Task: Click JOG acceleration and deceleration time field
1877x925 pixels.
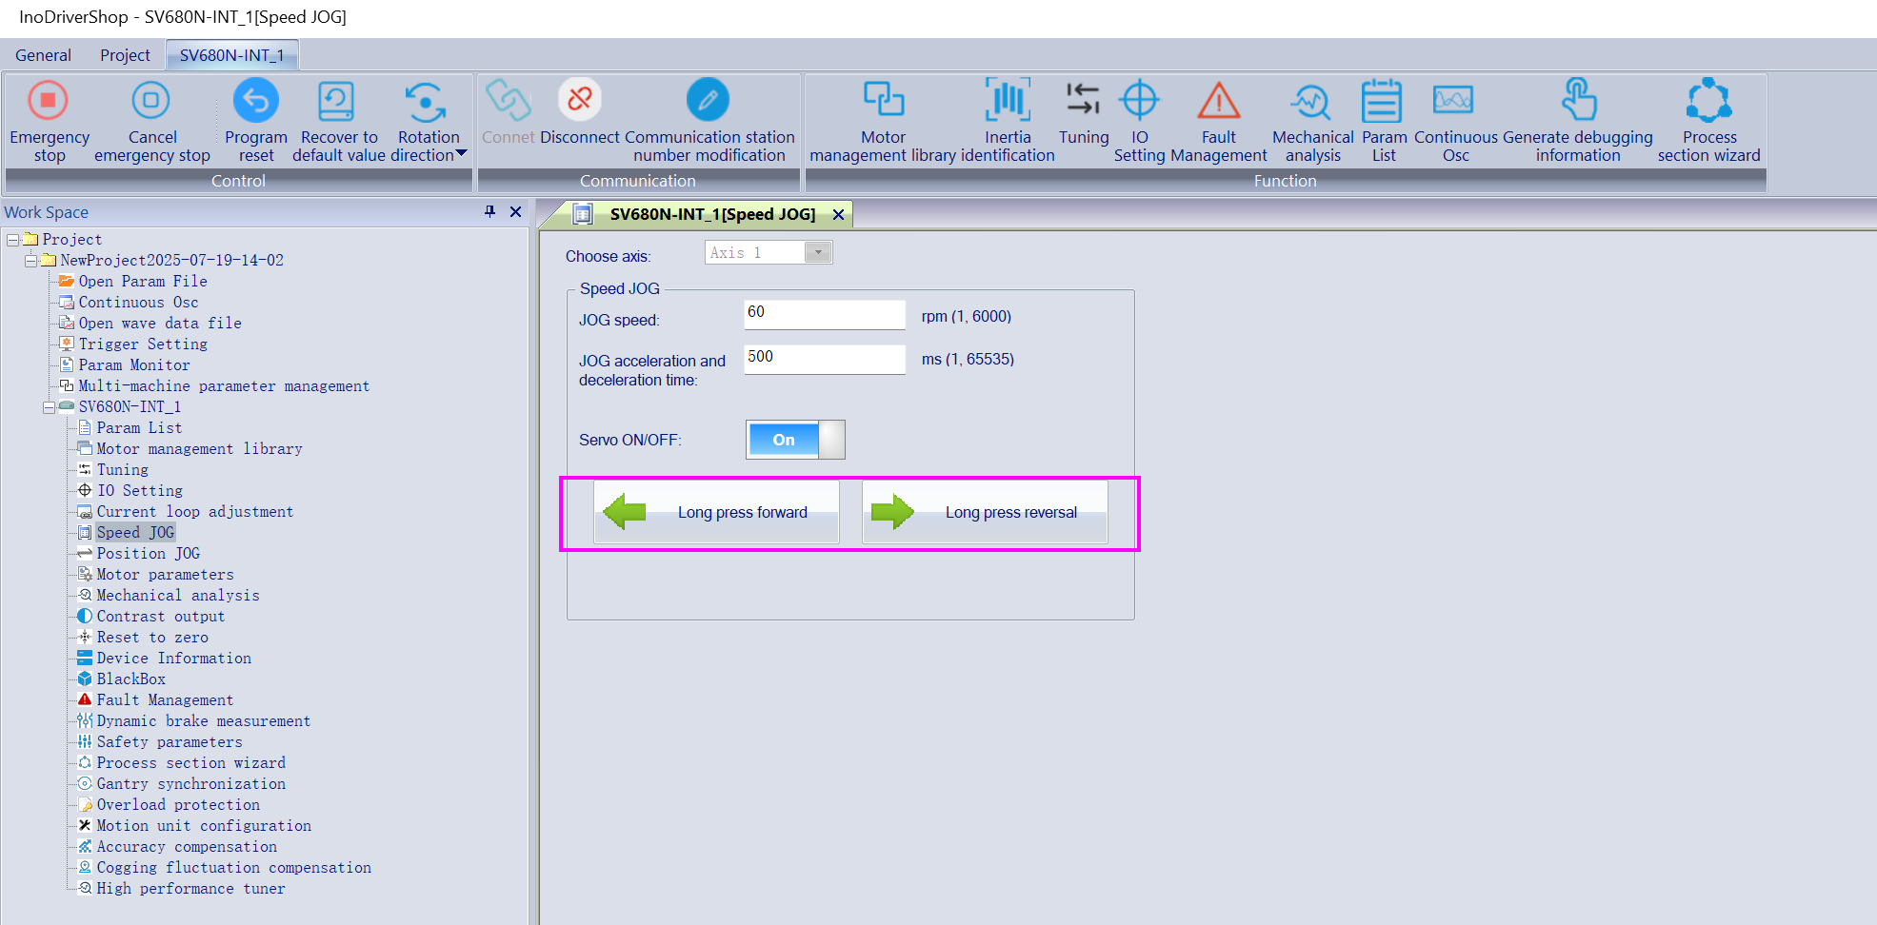Action: pos(825,360)
